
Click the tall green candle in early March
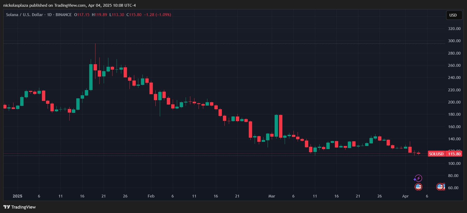pos(276,126)
